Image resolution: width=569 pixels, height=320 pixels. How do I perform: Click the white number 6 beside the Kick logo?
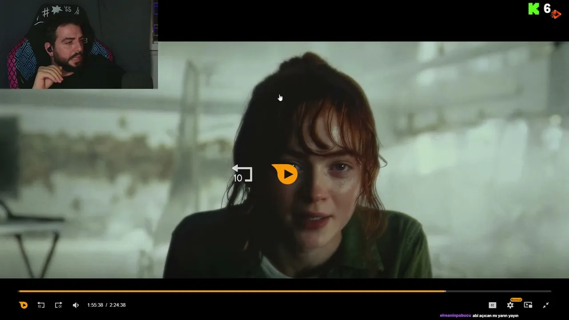click(x=547, y=8)
